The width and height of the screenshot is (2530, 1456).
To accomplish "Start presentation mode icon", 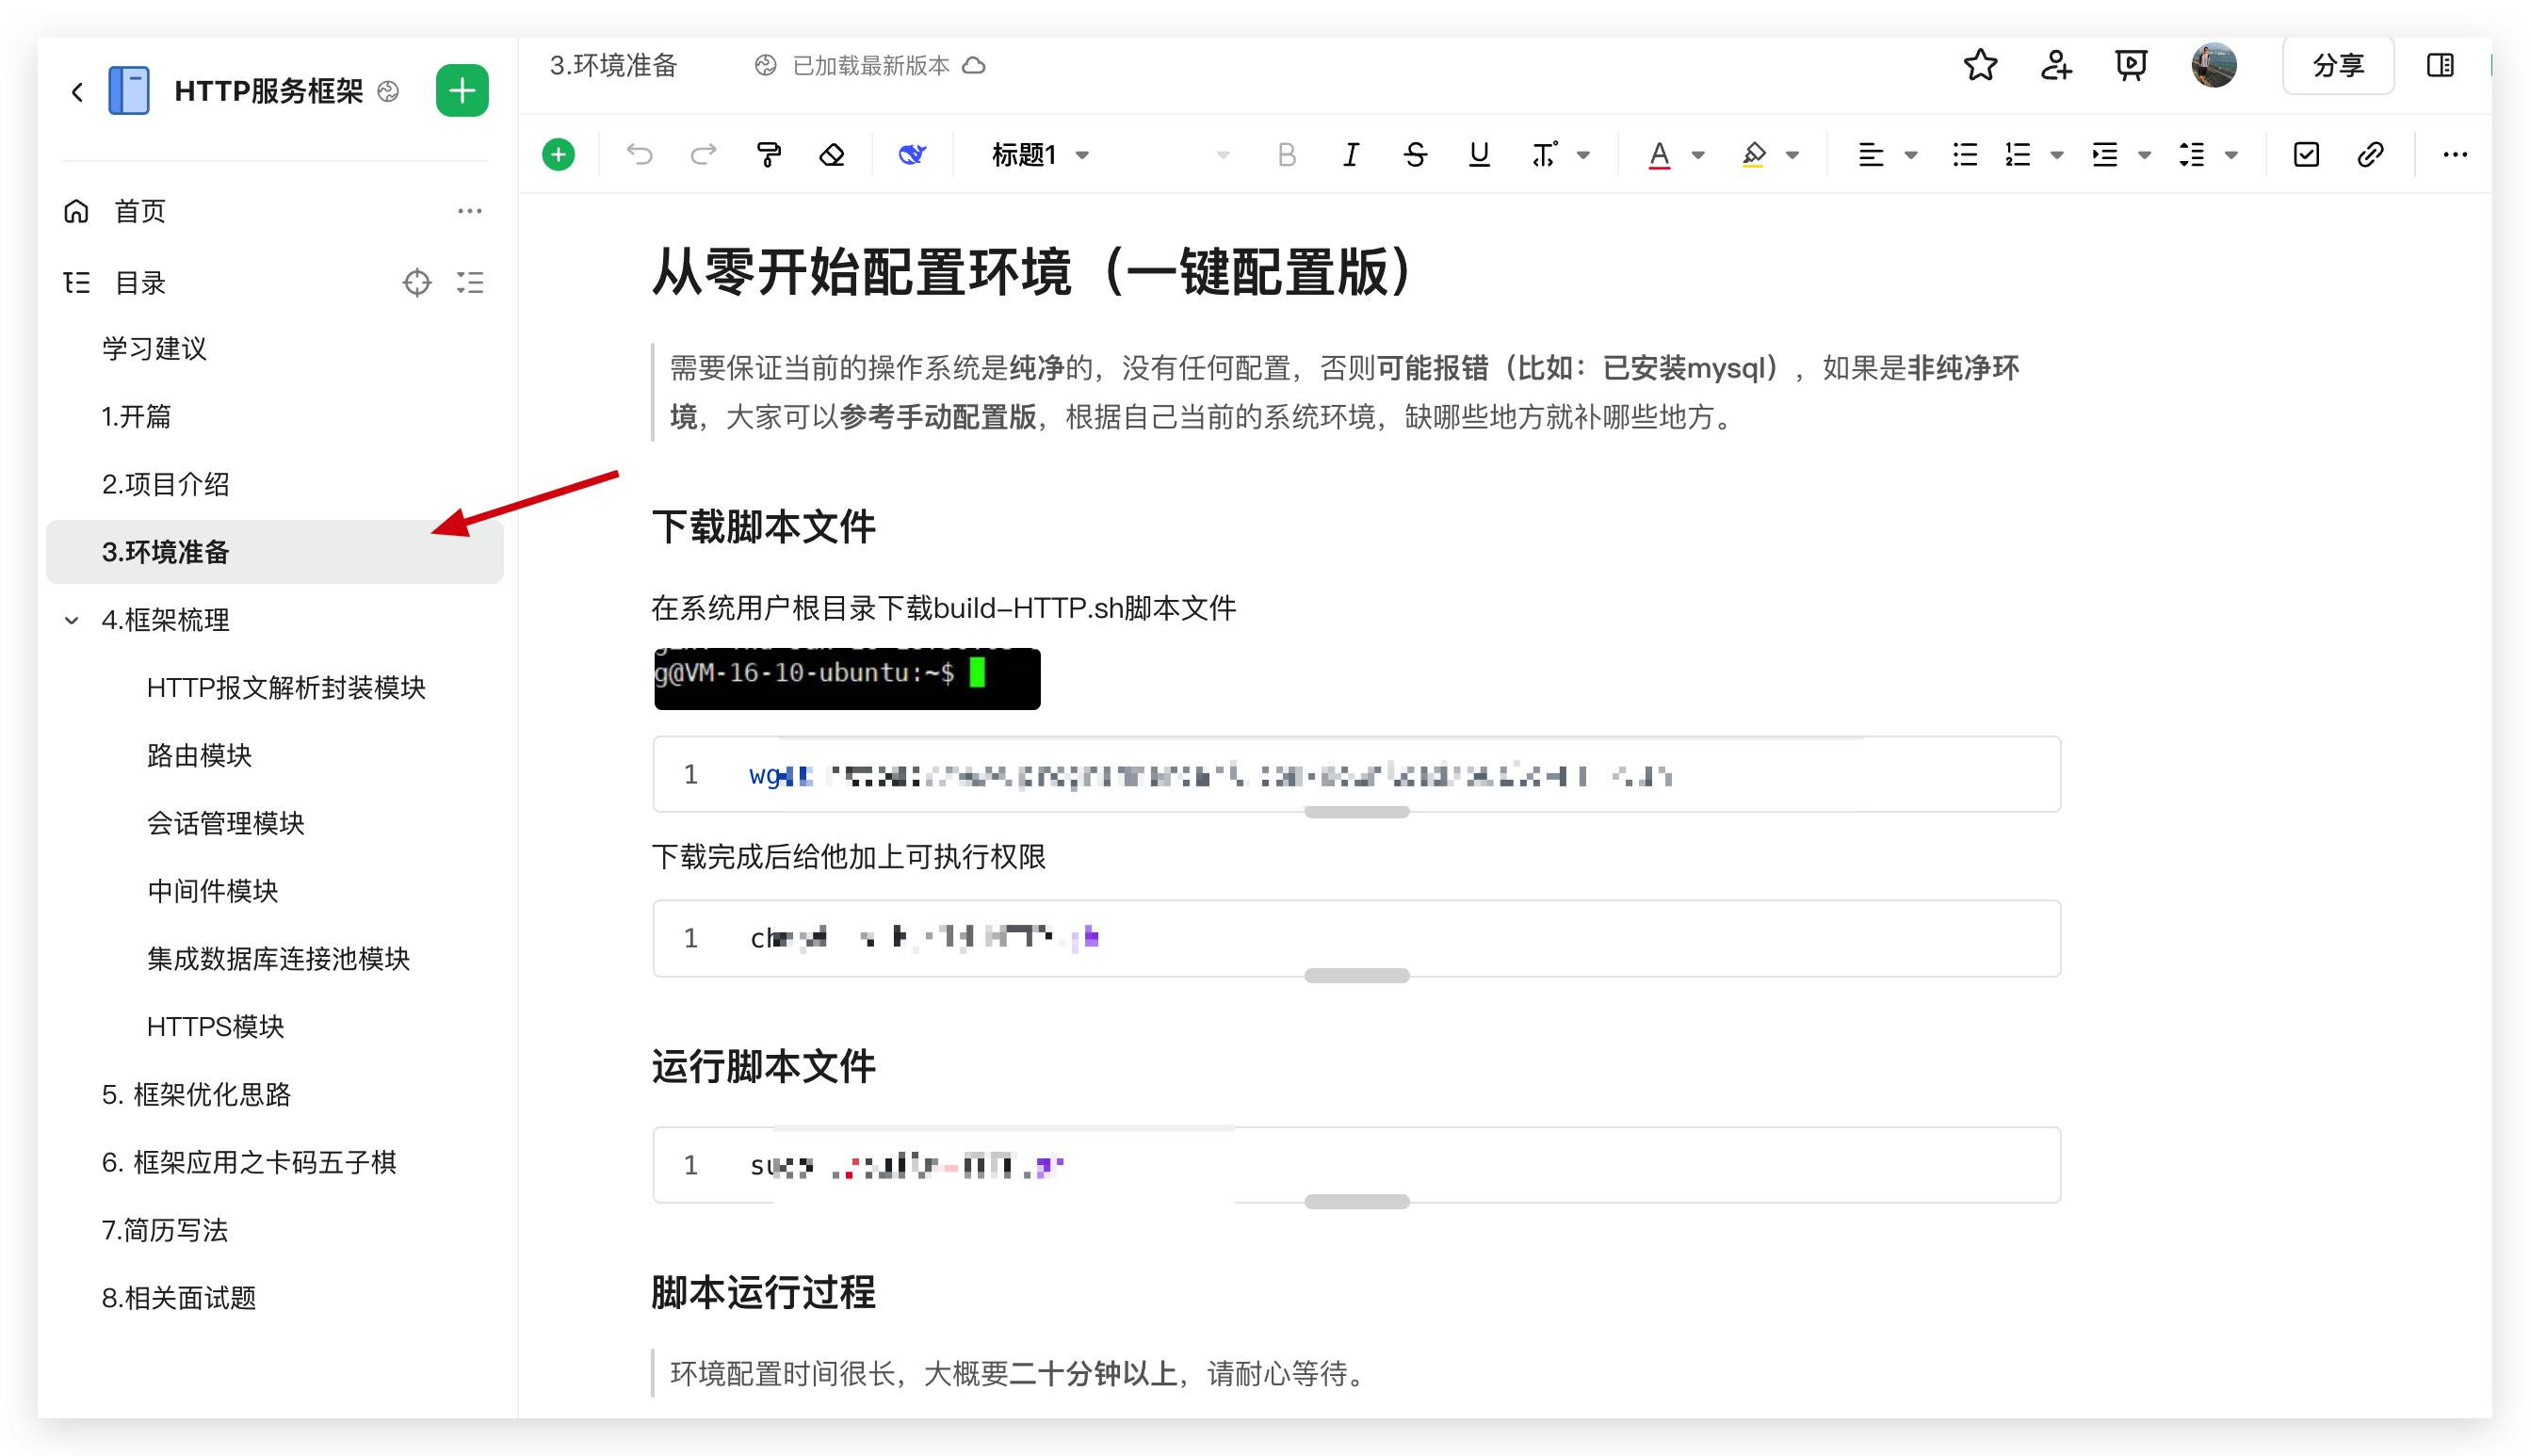I will [2131, 65].
